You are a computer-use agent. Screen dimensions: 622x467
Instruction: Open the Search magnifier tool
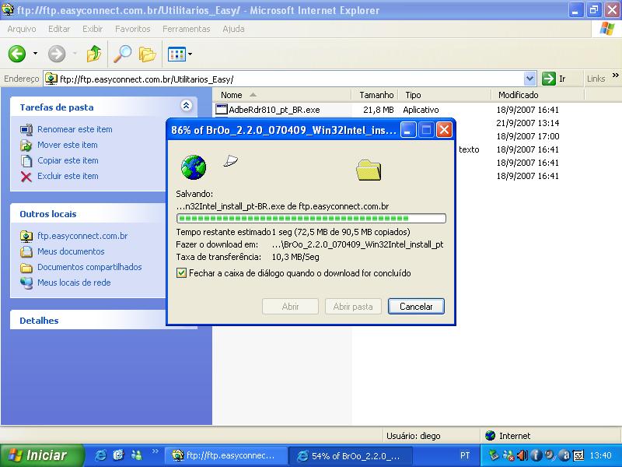(123, 54)
